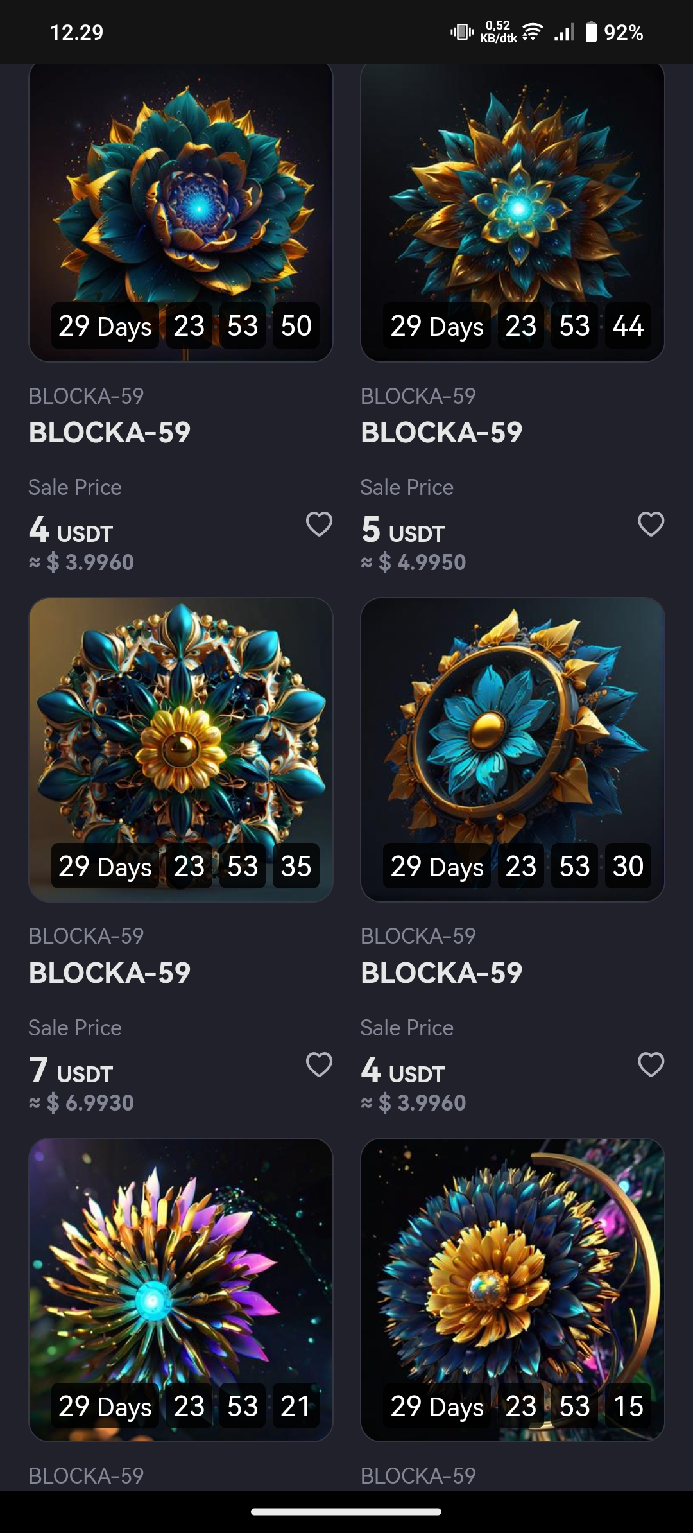Like the 7 USDT mandala NFT

(319, 1064)
